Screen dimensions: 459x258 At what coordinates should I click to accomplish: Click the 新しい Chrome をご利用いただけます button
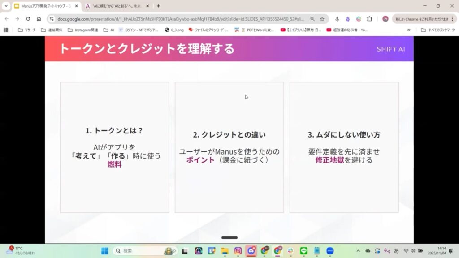click(420, 19)
